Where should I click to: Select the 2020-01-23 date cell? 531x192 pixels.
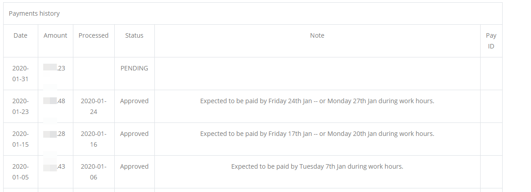pyautogui.click(x=20, y=106)
